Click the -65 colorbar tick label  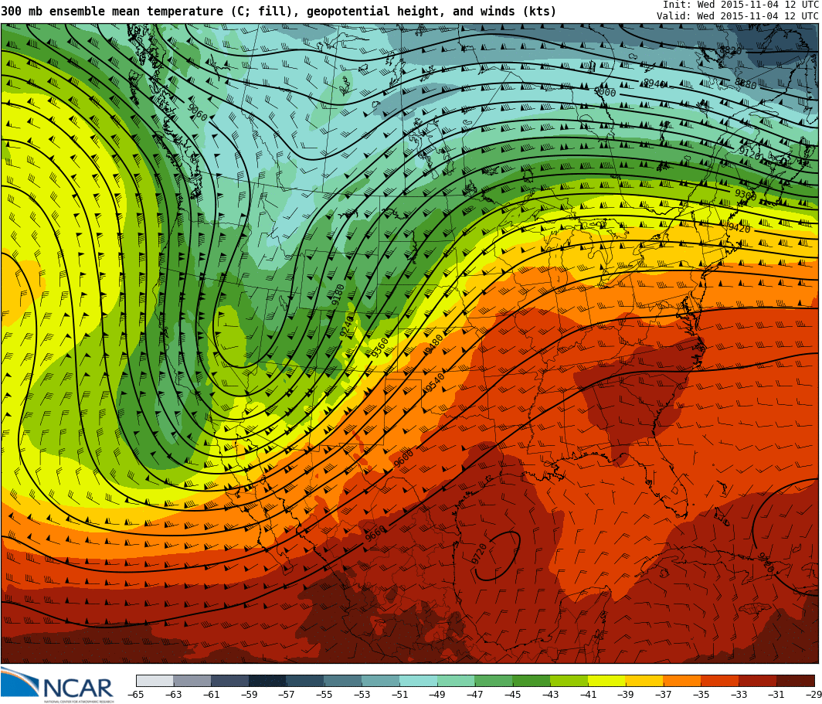(x=136, y=694)
